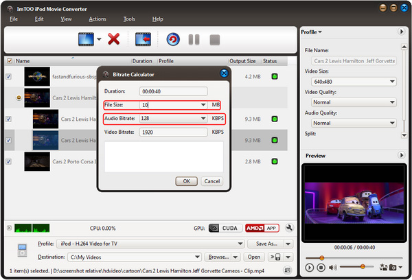This screenshot has height=280, width=412.
Task: Click the Pause toolbar button
Action: tap(194, 40)
